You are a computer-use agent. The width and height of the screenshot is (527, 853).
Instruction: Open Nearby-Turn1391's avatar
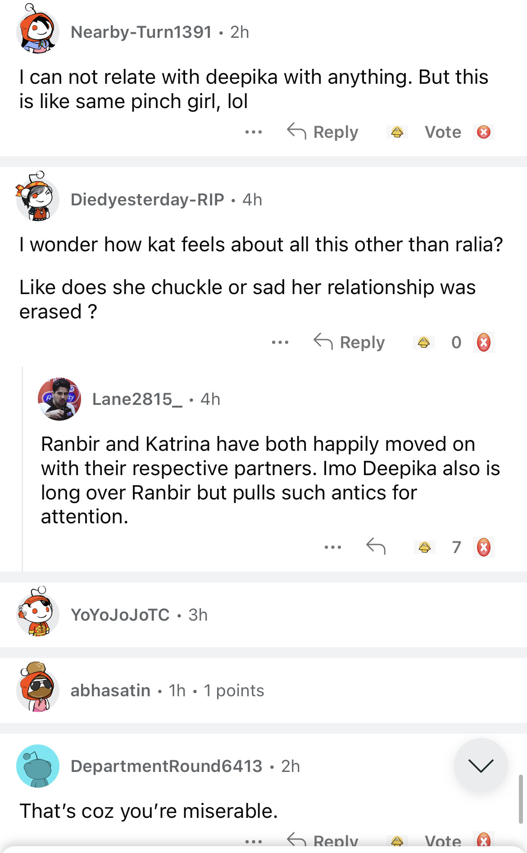pos(38,32)
